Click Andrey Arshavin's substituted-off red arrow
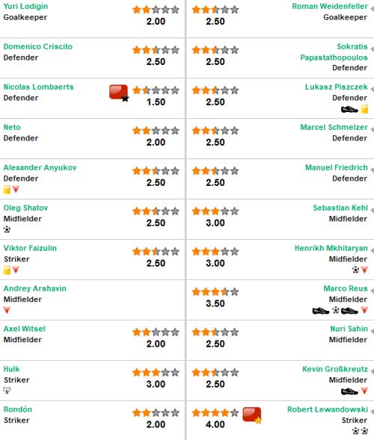374x440 pixels. pyautogui.click(x=7, y=310)
